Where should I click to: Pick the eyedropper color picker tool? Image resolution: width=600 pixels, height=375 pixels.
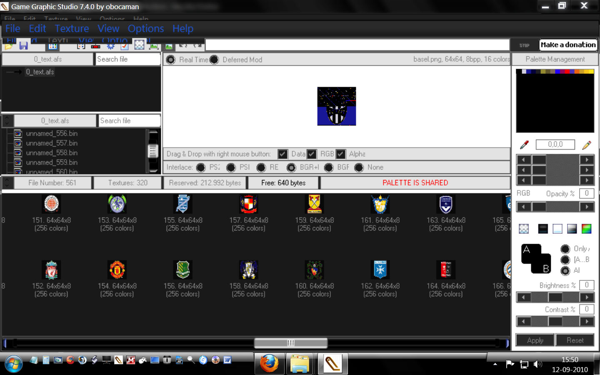(524, 145)
